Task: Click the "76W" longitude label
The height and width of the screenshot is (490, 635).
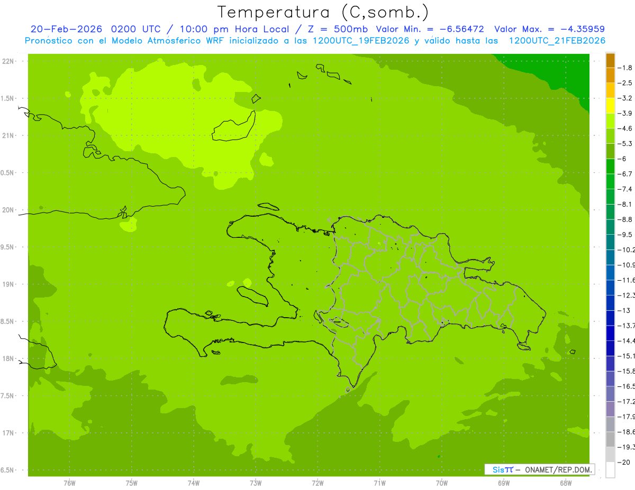Action: click(x=69, y=483)
